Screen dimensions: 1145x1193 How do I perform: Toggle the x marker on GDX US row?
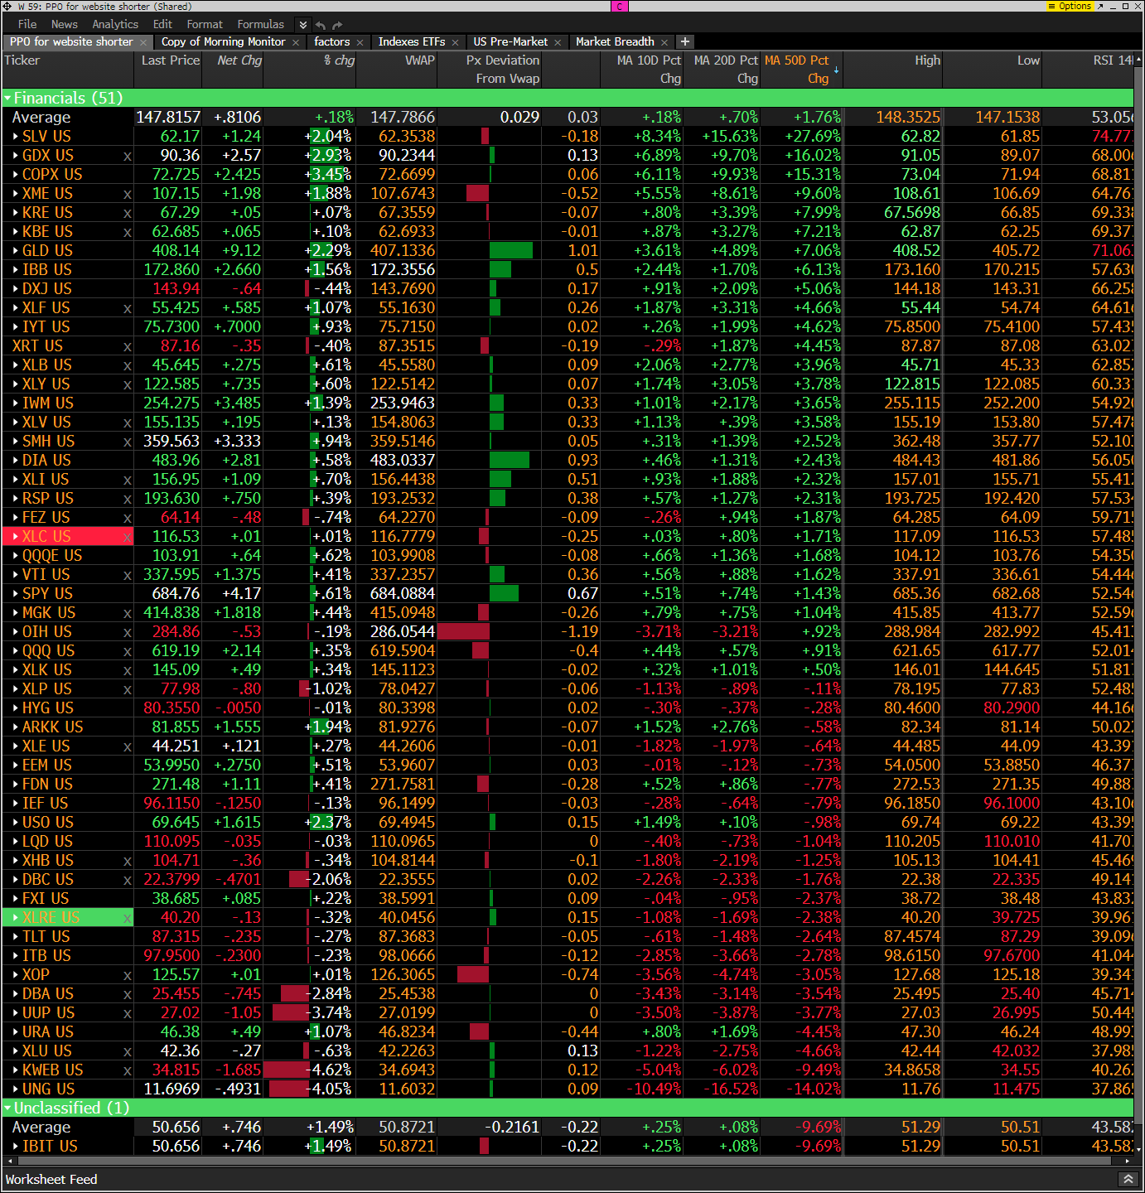pyautogui.click(x=127, y=156)
